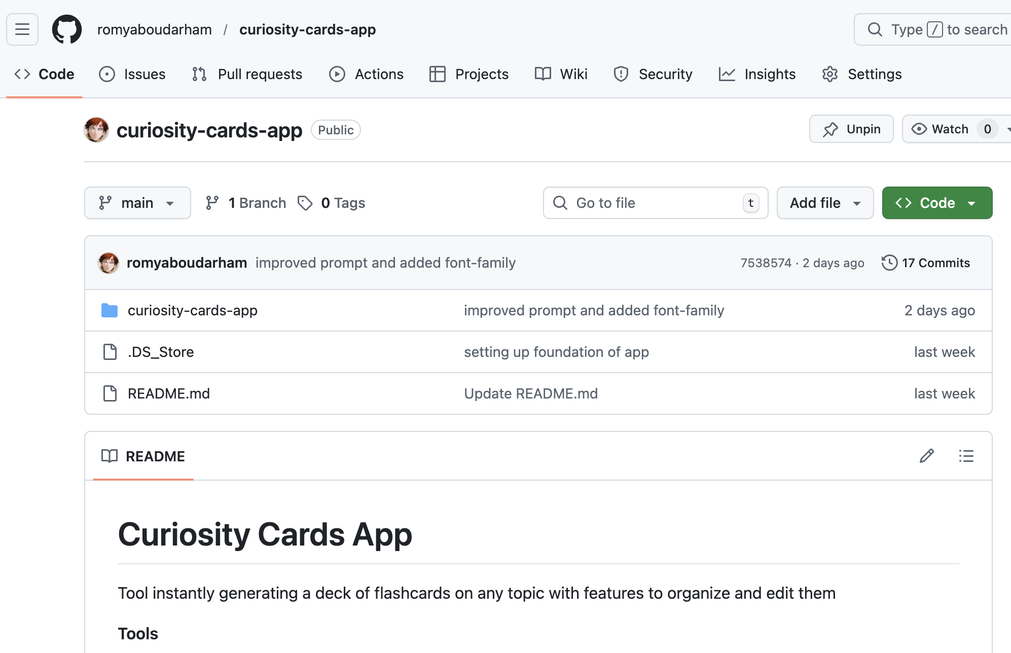Go to the Settings tab
The width and height of the screenshot is (1011, 653).
pyautogui.click(x=862, y=74)
